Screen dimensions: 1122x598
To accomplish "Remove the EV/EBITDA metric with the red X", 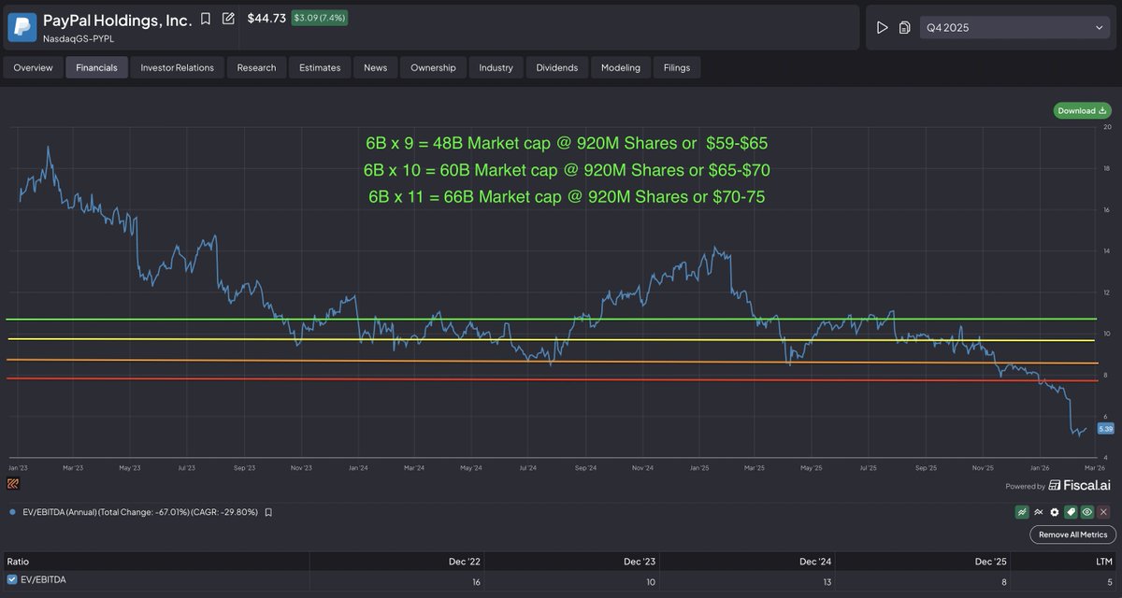I will click(1103, 512).
